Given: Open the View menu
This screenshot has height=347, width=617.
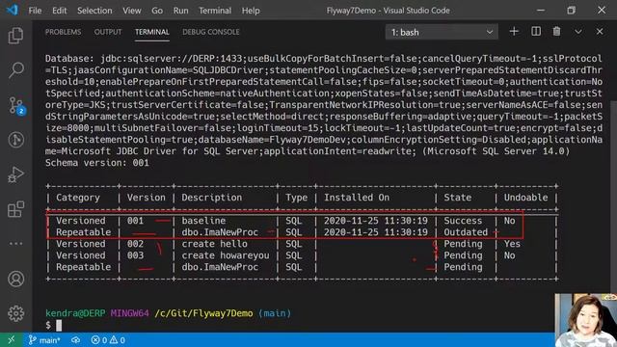Looking at the screenshot, I should (x=131, y=11).
